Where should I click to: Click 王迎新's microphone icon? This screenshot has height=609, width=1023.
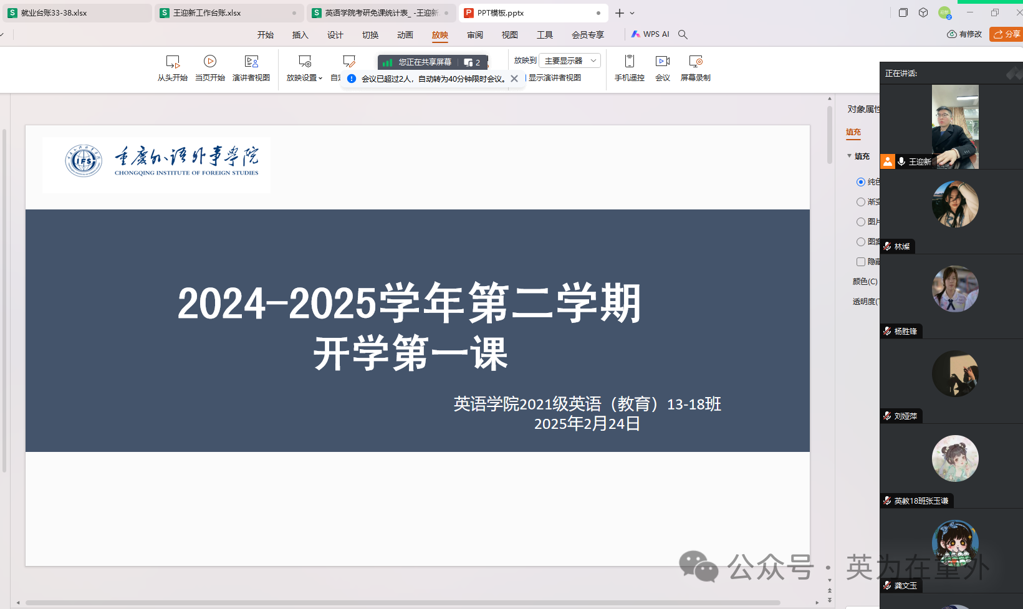901,161
